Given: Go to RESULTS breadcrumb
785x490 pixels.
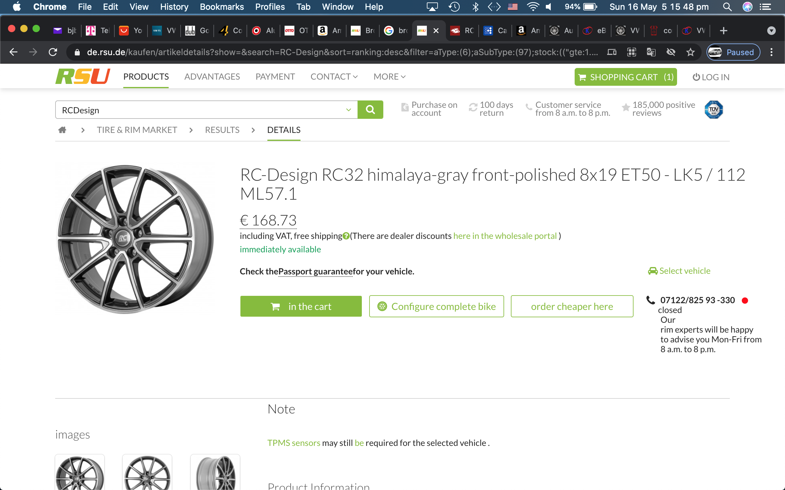Looking at the screenshot, I should click(222, 130).
